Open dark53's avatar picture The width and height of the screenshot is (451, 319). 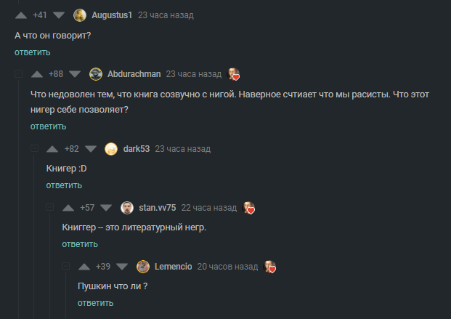coord(111,149)
